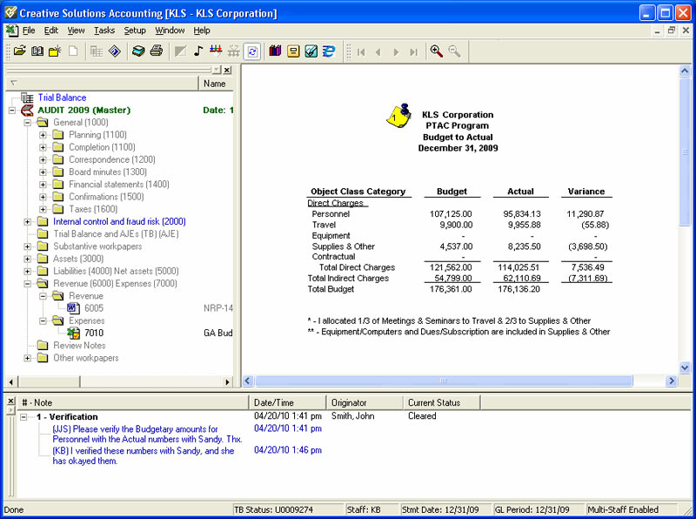Click the yellow pinned note marker in report
The height and width of the screenshot is (519, 696).
(x=398, y=115)
